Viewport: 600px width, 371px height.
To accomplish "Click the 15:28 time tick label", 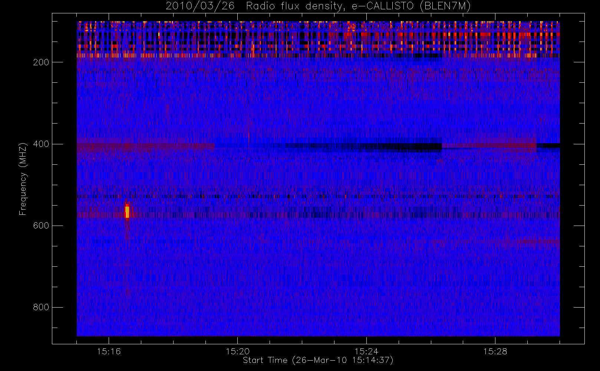I will point(495,351).
